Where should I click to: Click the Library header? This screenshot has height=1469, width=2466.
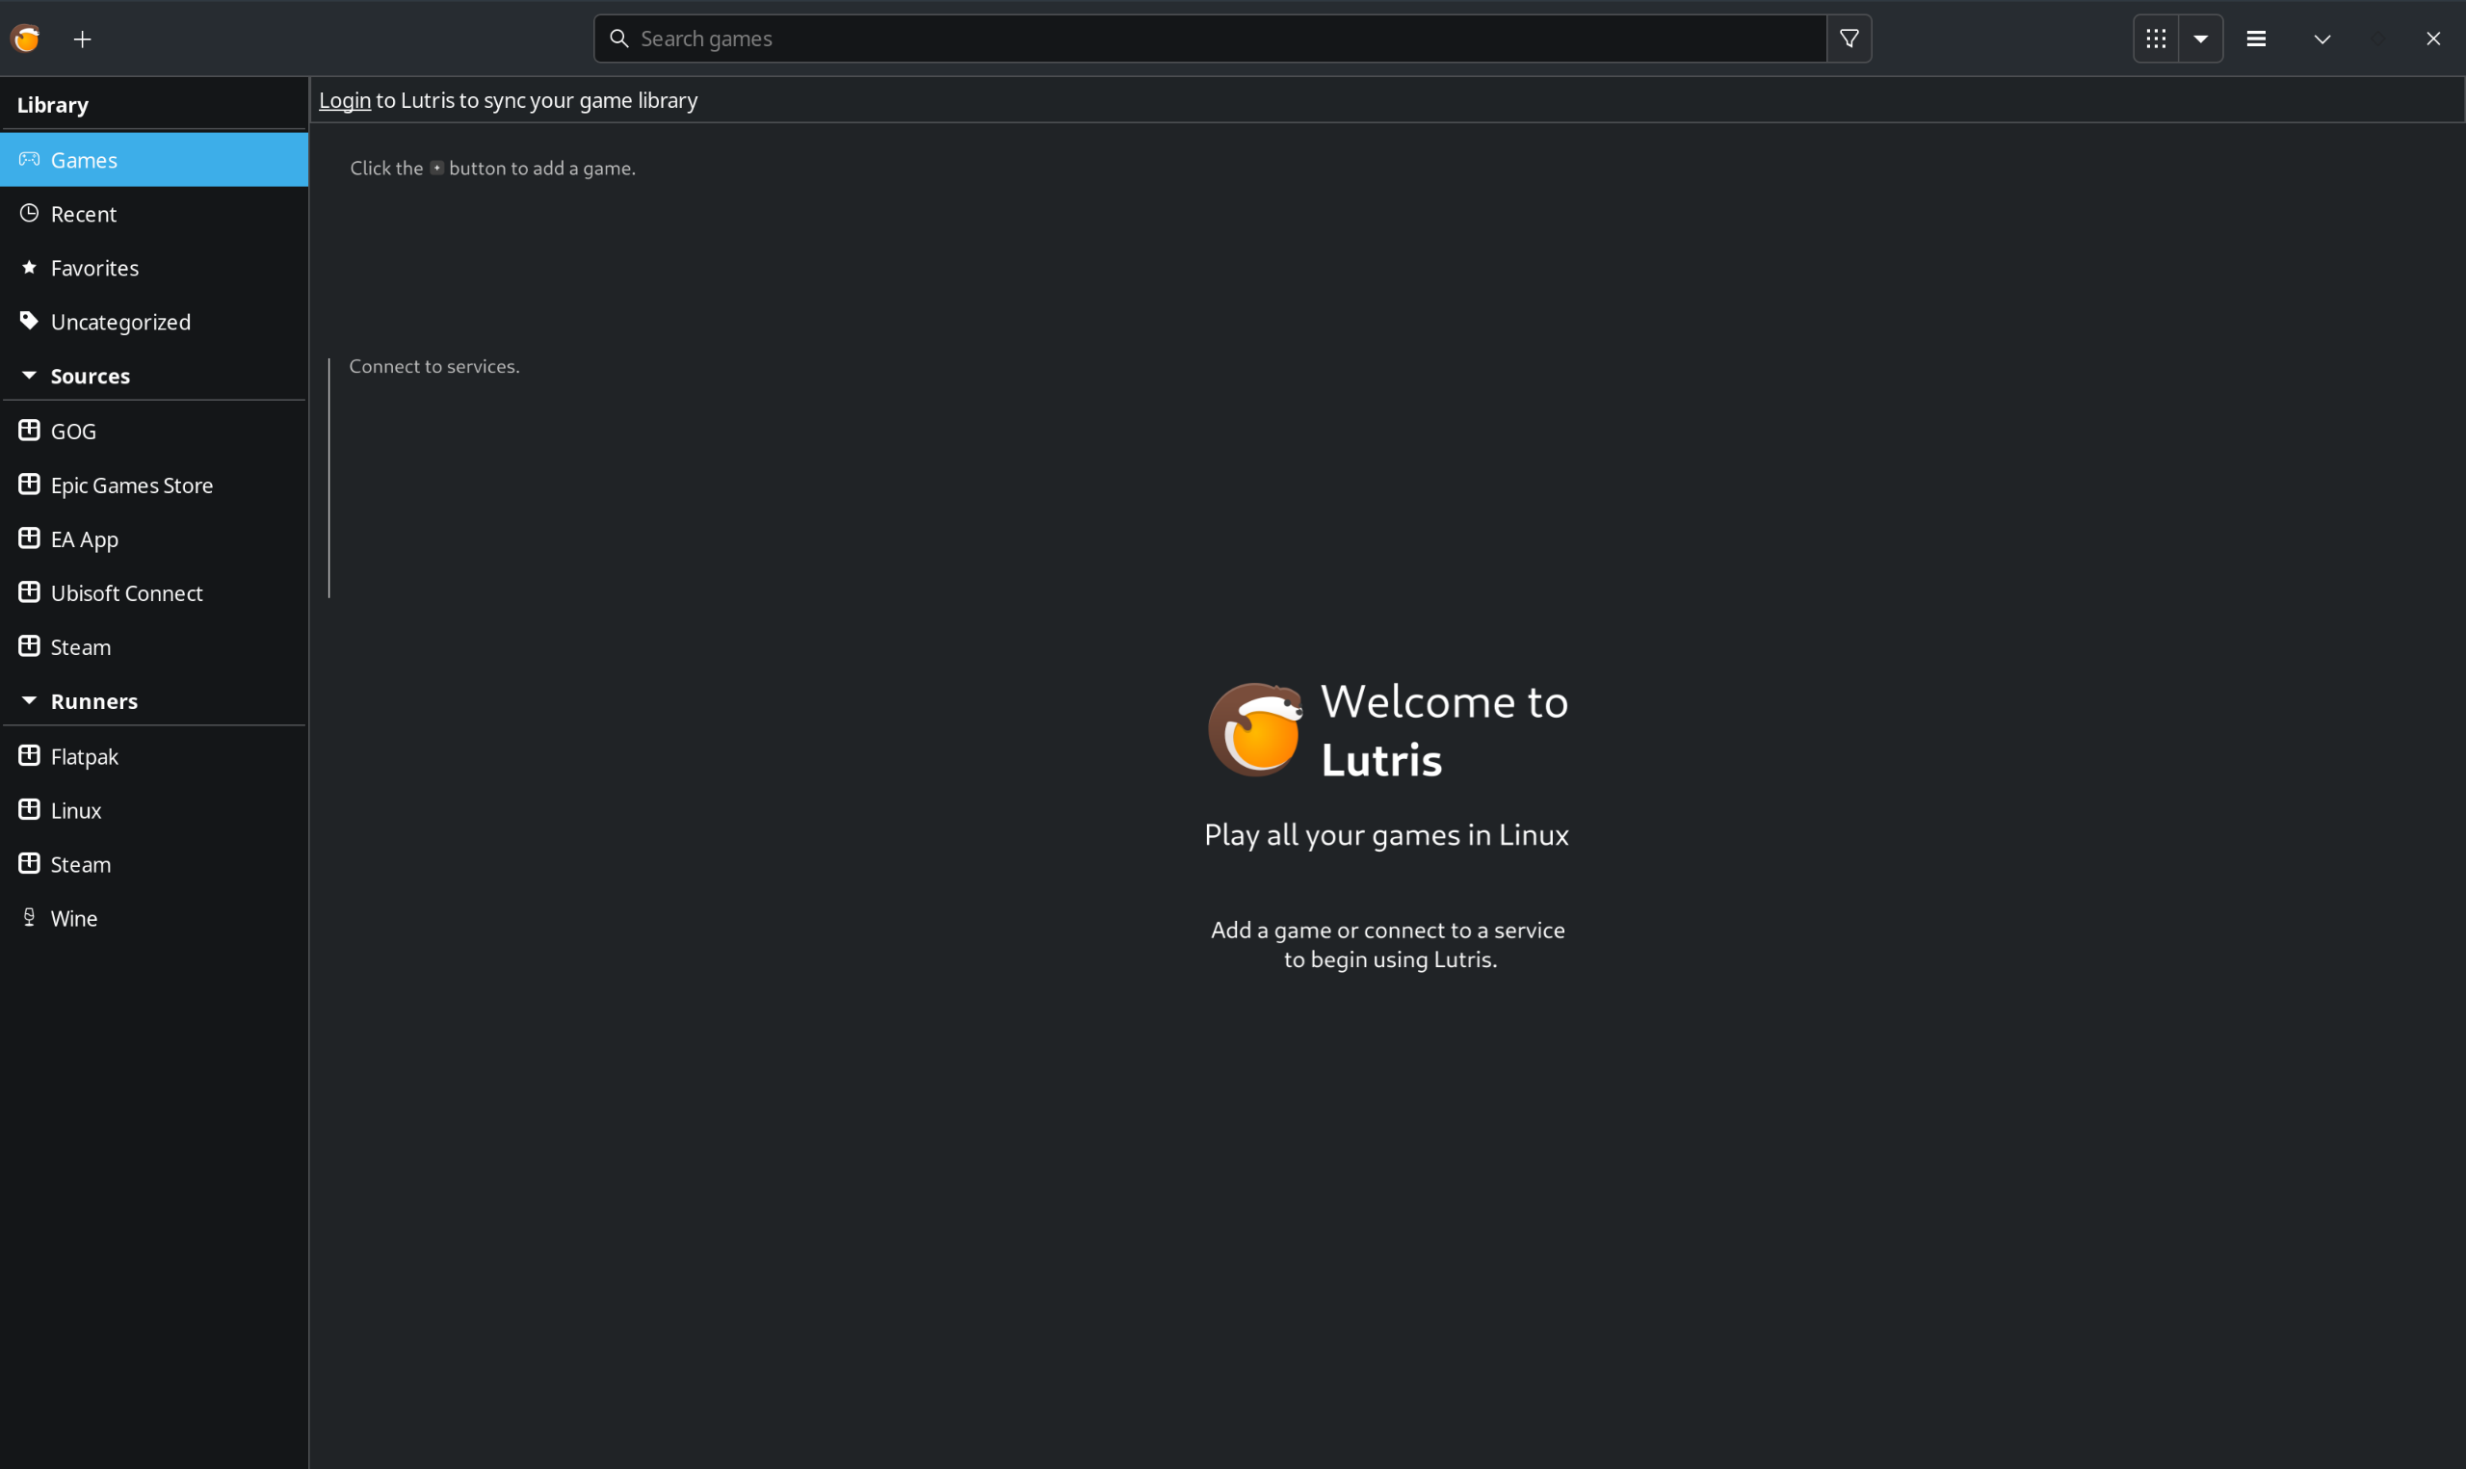pyautogui.click(x=52, y=105)
